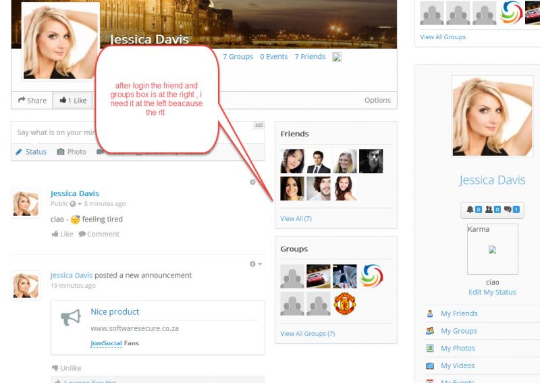
Task: Click avatar thumbnail beside ciao post
Action: click(26, 203)
